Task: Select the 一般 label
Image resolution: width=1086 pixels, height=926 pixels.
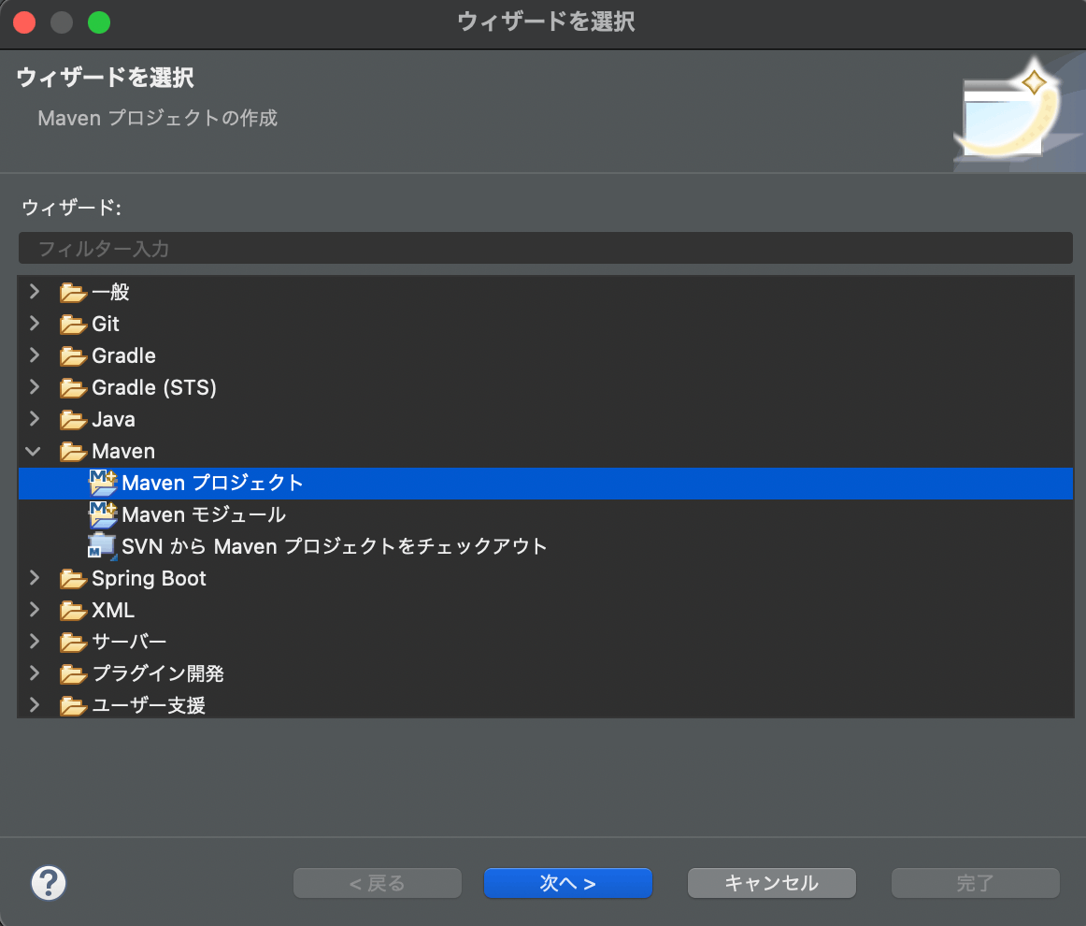Action: coord(111,292)
